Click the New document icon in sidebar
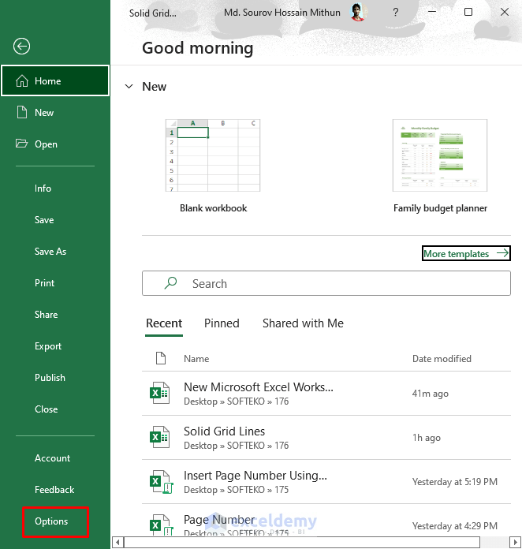Viewport: 522px width, 549px height. (22, 112)
